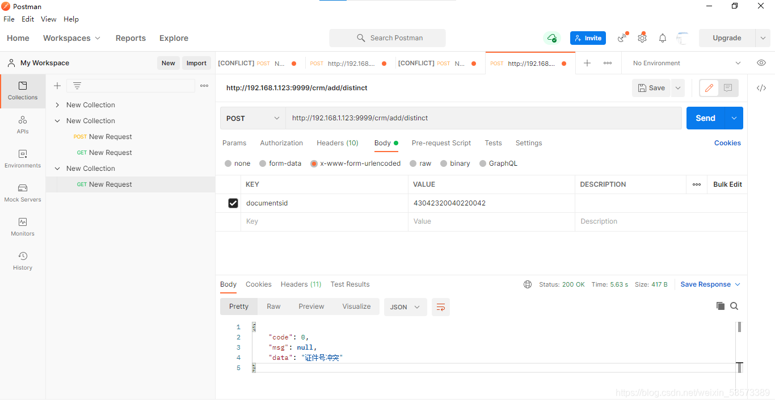
Task: Open the Save button dropdown arrow
Action: (x=678, y=88)
